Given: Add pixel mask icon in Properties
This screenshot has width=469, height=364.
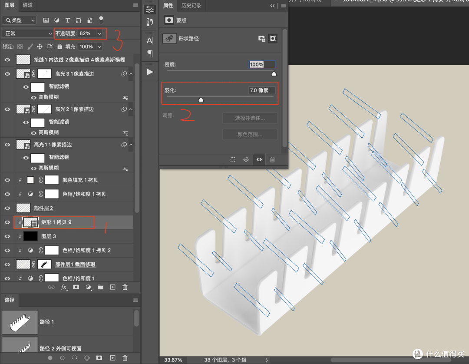Looking at the screenshot, I should tap(262, 39).
